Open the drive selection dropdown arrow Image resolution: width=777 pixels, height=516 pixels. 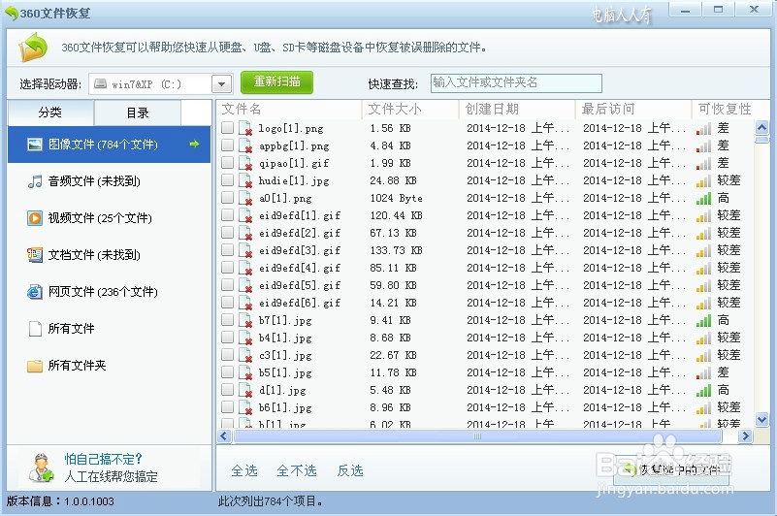pyautogui.click(x=221, y=84)
